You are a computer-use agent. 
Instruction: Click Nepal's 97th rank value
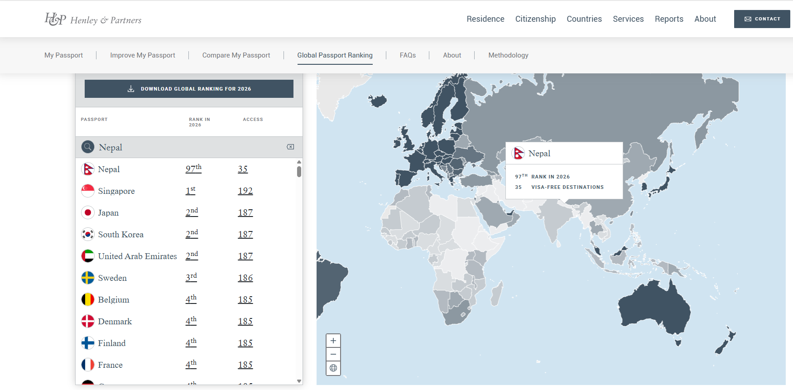point(193,169)
